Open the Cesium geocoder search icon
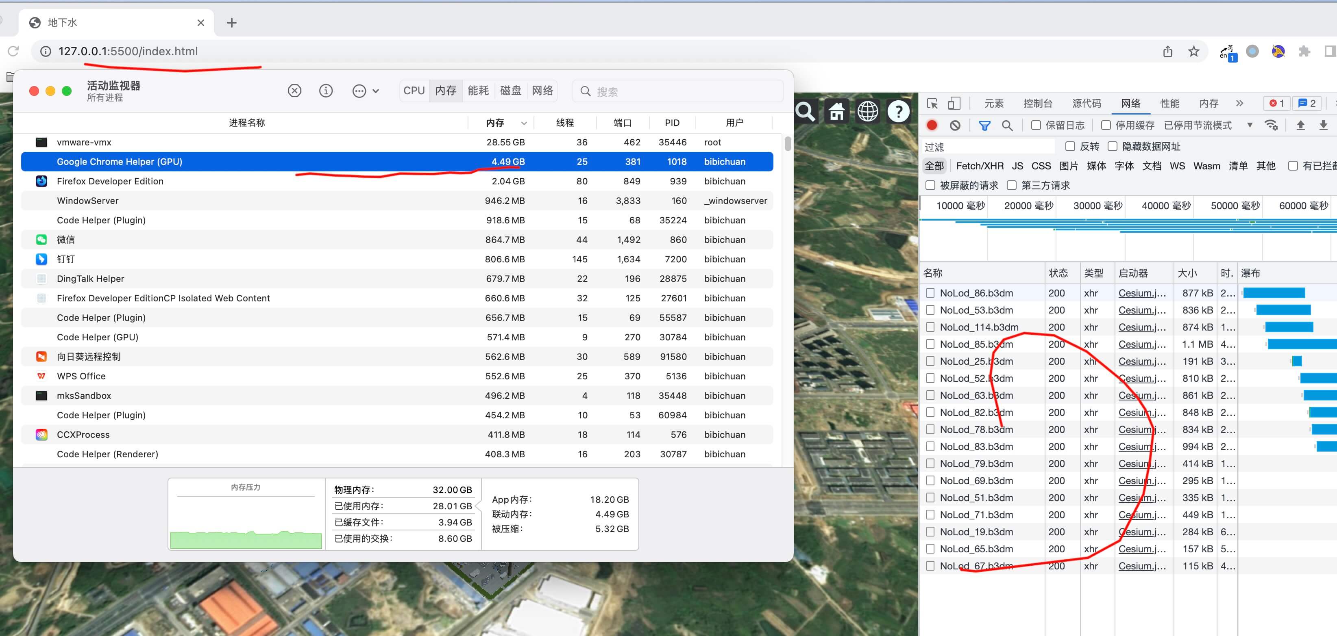The width and height of the screenshot is (1337, 636). (x=806, y=111)
